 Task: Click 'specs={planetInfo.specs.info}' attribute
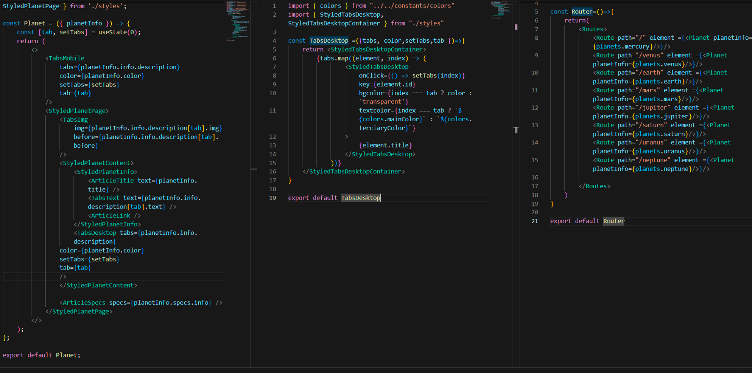(160, 303)
